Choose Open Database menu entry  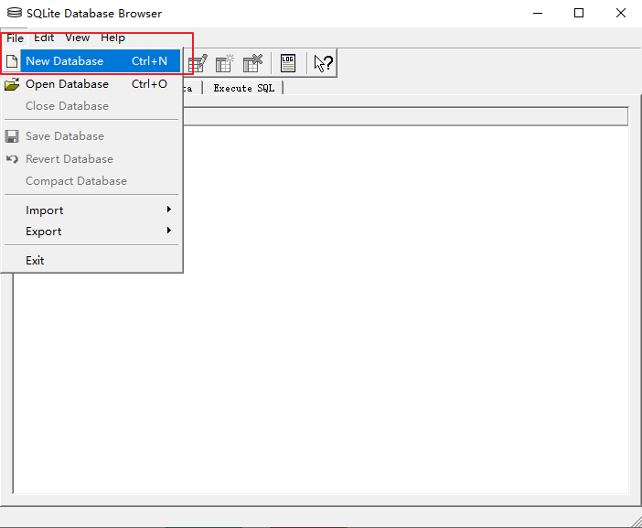(x=92, y=84)
